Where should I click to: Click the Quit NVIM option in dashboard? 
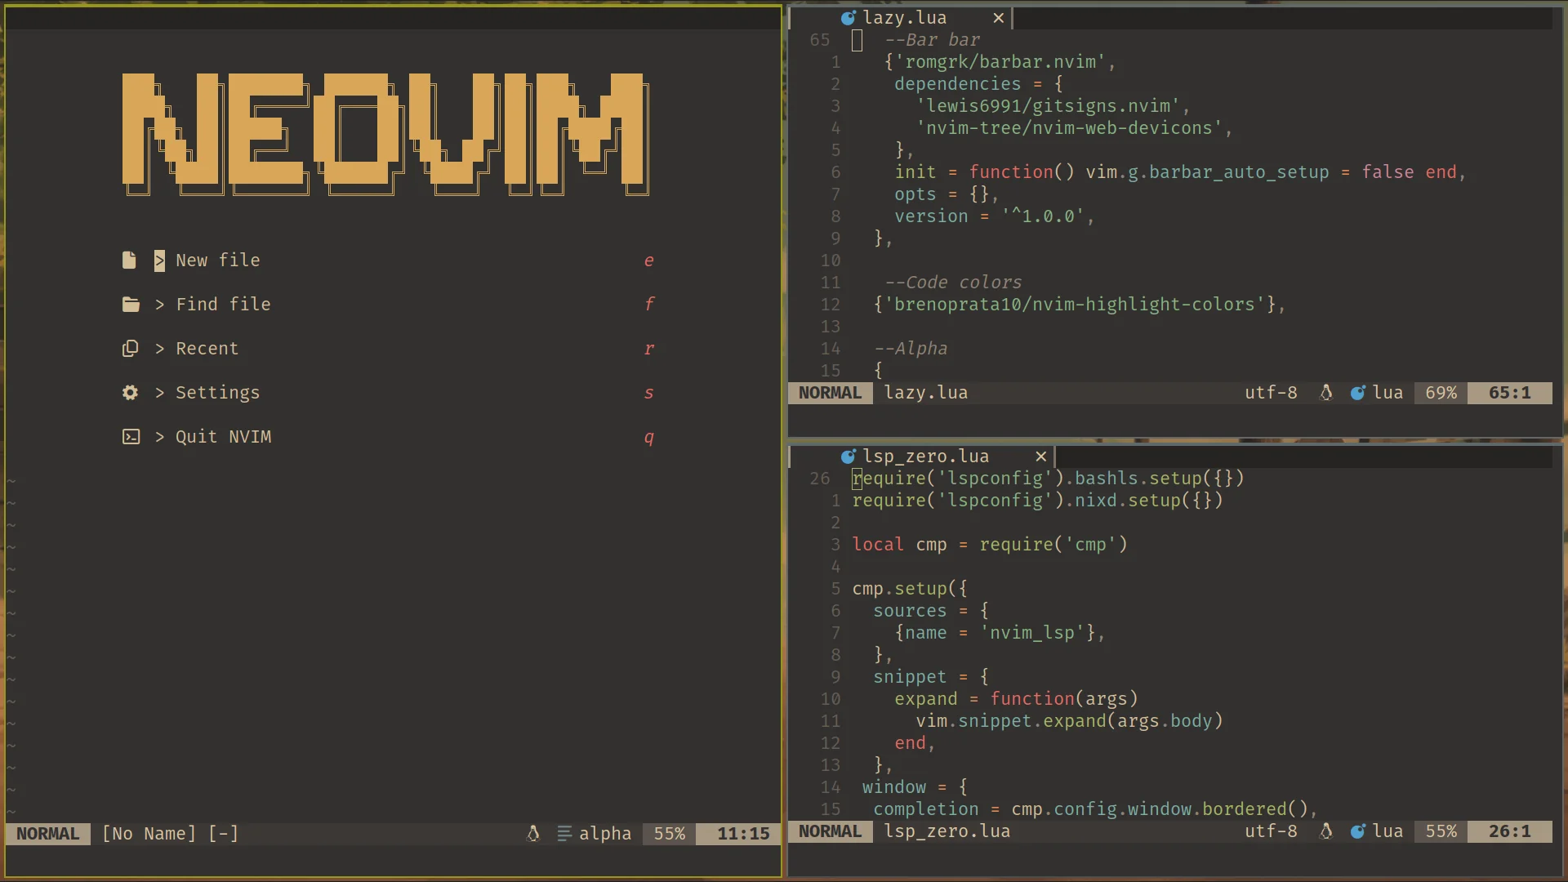click(223, 436)
